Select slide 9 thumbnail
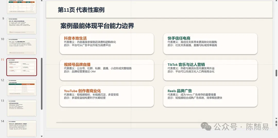Viewport: 278px width, 138px height. (22, 26)
